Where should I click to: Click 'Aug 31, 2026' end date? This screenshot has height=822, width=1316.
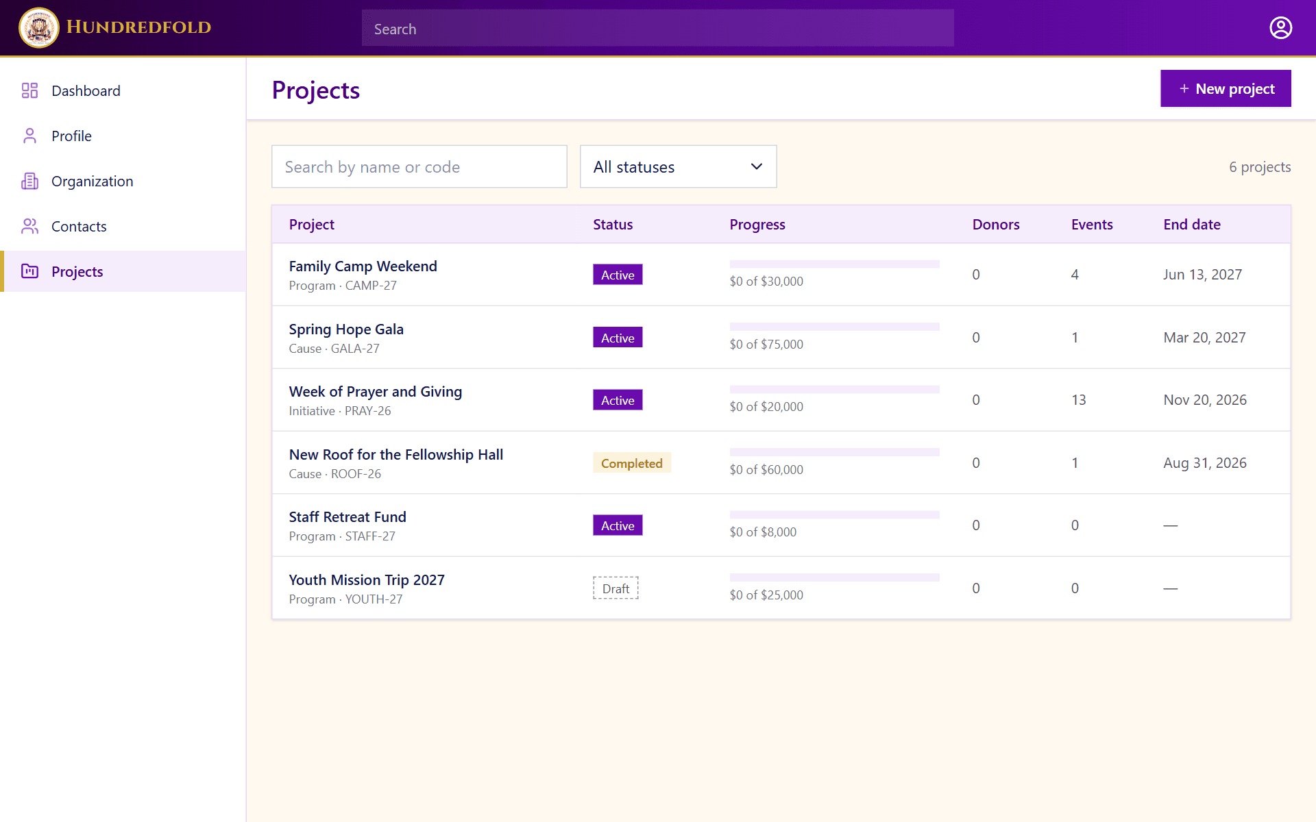pyautogui.click(x=1205, y=463)
